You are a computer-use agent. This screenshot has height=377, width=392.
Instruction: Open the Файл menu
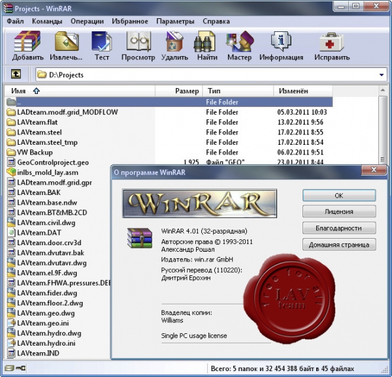coord(15,22)
